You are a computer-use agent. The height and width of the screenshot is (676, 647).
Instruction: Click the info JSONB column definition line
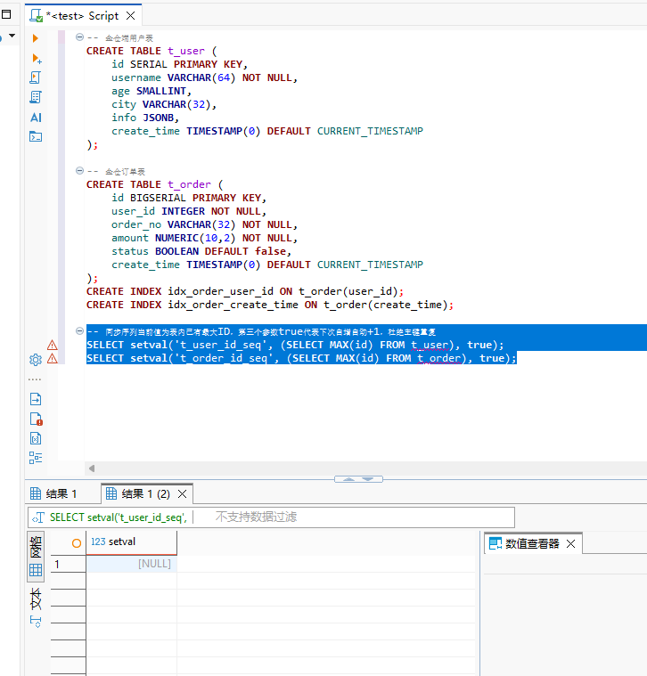click(x=145, y=118)
